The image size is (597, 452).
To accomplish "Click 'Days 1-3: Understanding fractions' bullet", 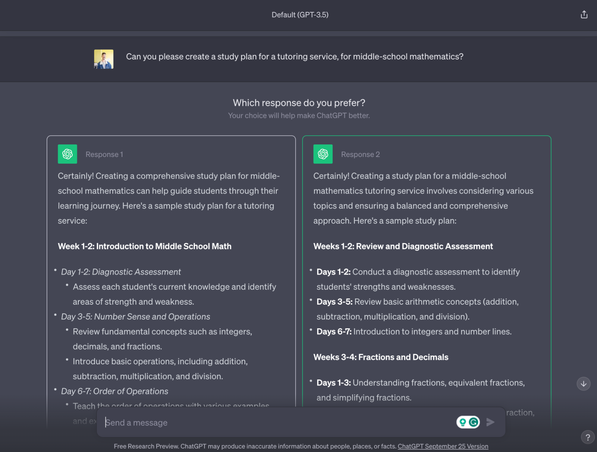I will coord(420,390).
